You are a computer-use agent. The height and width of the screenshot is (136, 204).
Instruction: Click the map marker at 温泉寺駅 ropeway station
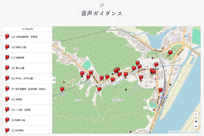62,89
